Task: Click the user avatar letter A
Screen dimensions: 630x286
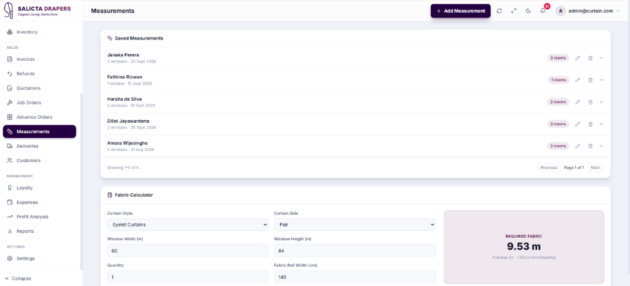Action: pyautogui.click(x=560, y=11)
